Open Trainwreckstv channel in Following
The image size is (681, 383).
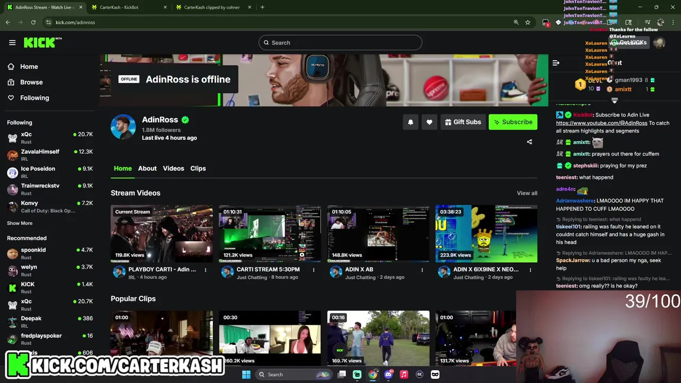pos(50,189)
